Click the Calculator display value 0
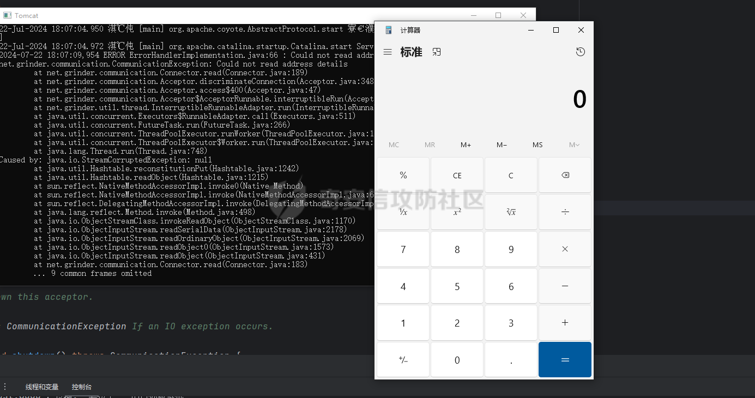Image resolution: width=755 pixels, height=398 pixels. 579,99
